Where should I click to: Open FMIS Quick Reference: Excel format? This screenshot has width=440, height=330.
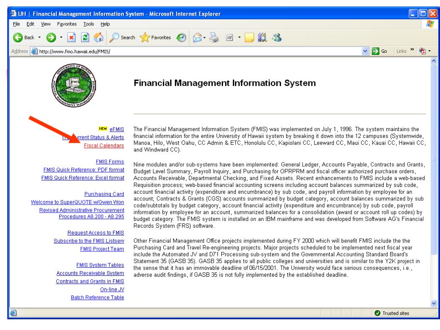point(82,178)
